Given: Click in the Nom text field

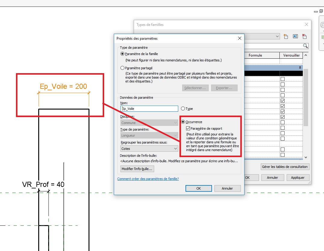Looking at the screenshot, I should (x=149, y=109).
